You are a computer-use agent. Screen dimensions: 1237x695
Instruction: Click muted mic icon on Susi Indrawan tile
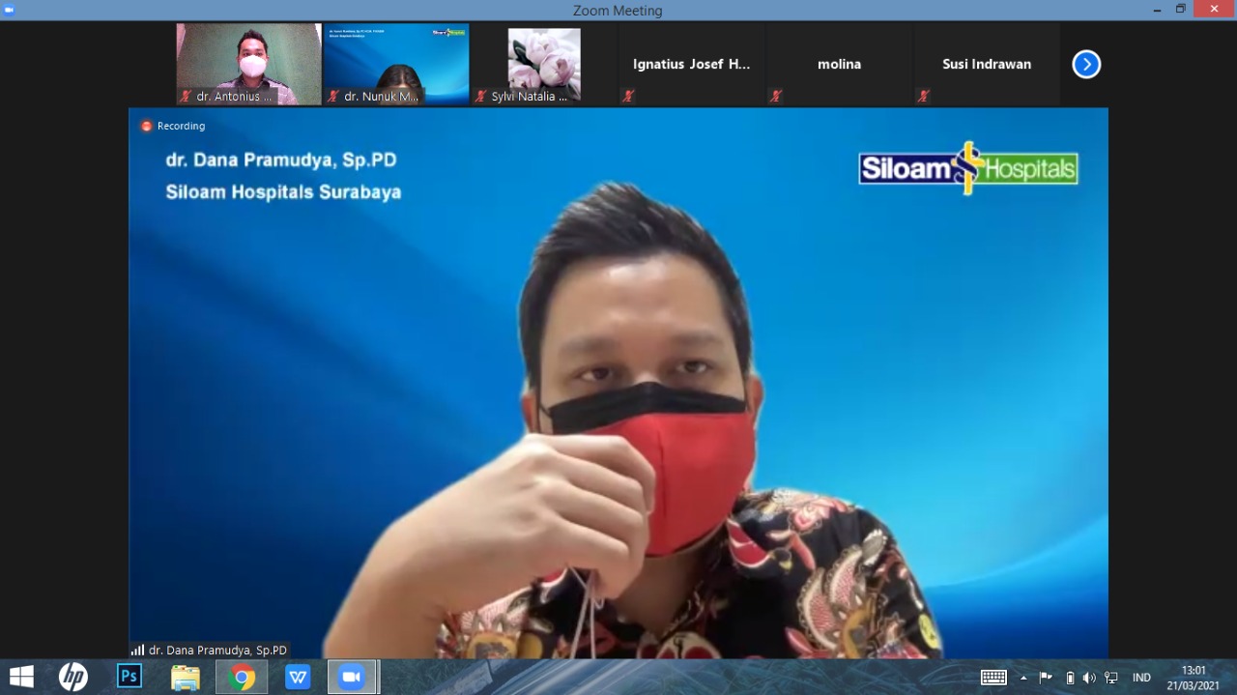(923, 97)
